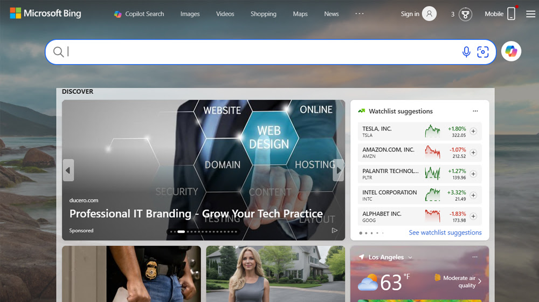
Task: Click the Mobile phone icon
Action: coord(511,13)
